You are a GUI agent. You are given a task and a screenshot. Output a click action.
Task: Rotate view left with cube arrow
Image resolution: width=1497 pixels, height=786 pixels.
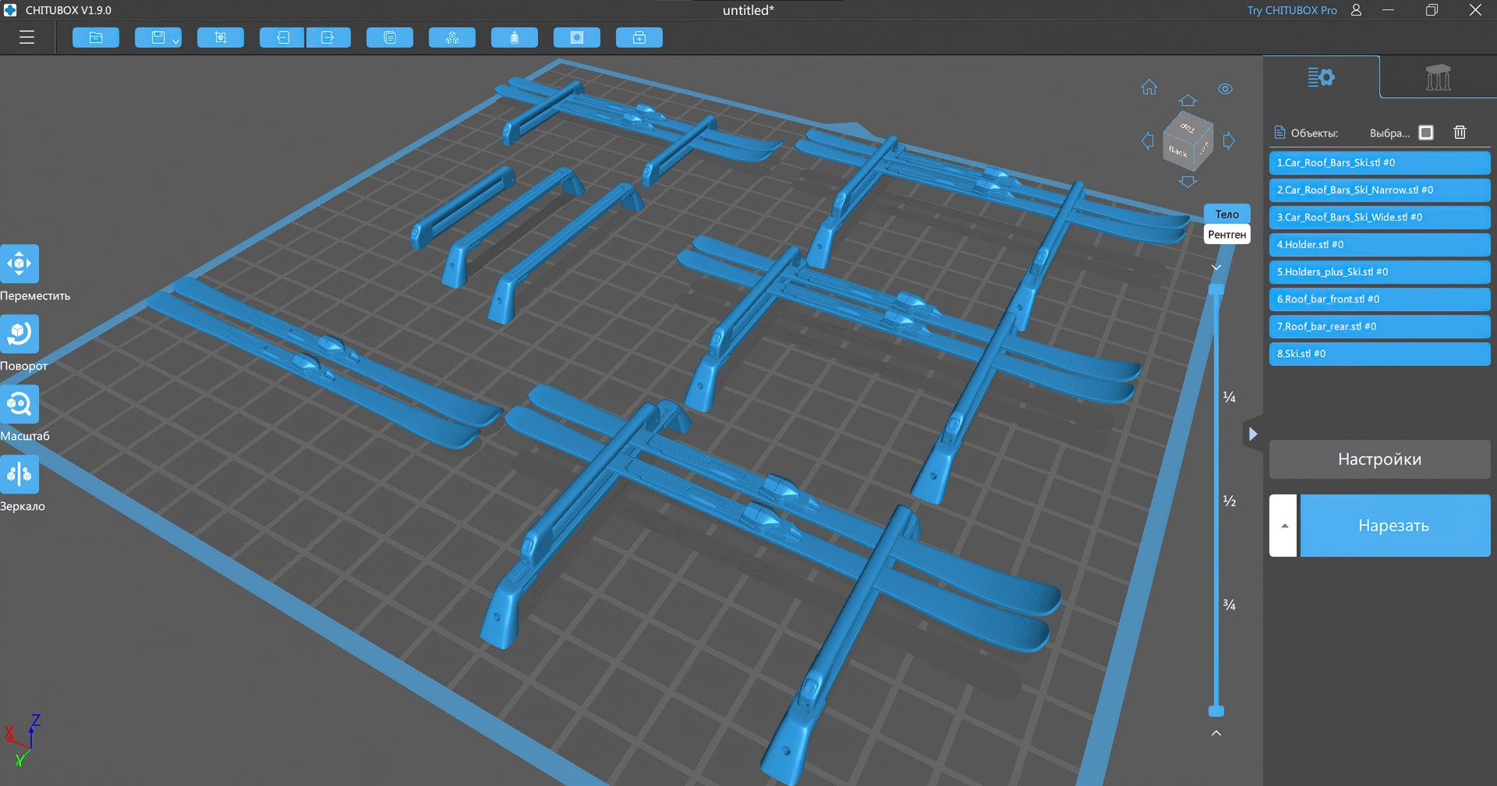click(1148, 141)
